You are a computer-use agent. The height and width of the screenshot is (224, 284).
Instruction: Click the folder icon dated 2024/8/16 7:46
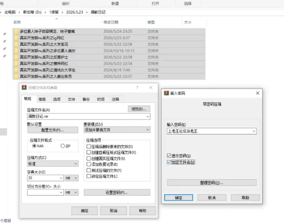(x=16, y=70)
